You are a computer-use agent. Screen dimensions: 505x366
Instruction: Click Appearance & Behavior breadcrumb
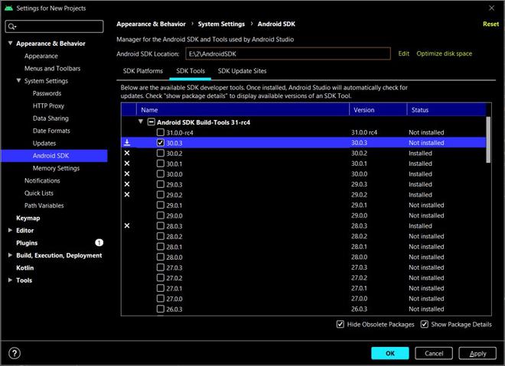tap(151, 24)
